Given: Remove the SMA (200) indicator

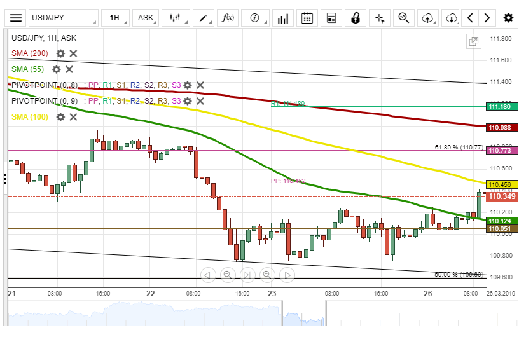Looking at the screenshot, I should pyautogui.click(x=74, y=53).
